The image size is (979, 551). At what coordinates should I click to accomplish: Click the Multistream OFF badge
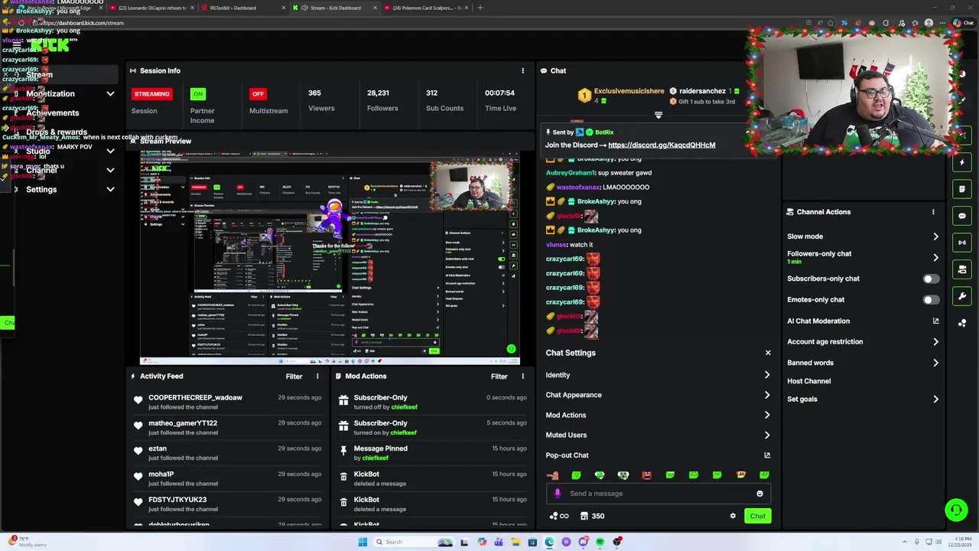(x=258, y=94)
